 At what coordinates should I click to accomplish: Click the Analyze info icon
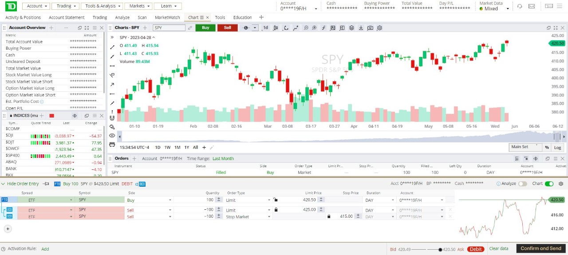pyautogui.click(x=498, y=184)
